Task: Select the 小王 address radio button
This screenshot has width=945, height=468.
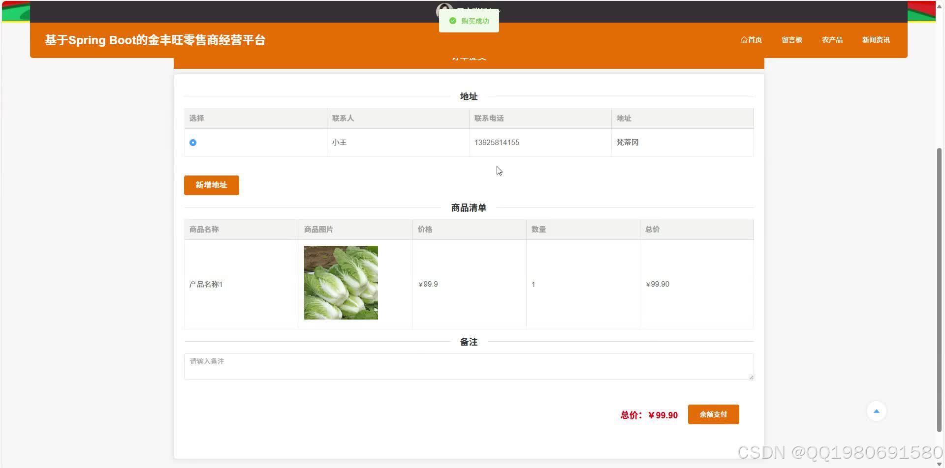Action: point(193,143)
